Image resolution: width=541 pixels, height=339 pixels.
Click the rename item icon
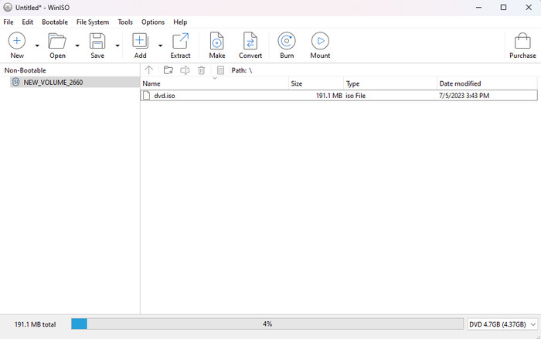coord(185,70)
